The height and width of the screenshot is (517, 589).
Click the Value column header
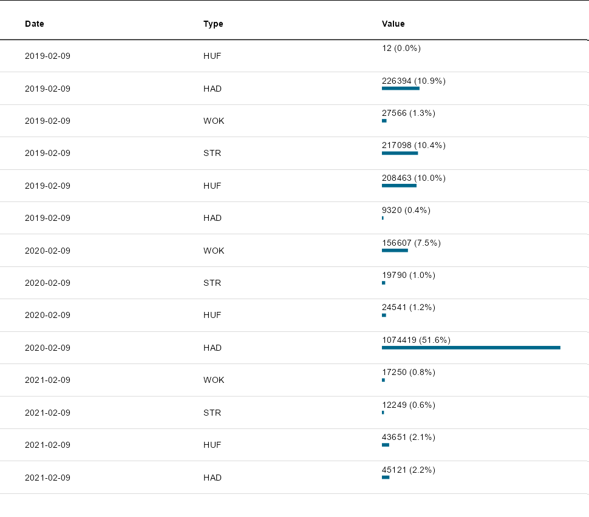pyautogui.click(x=393, y=24)
